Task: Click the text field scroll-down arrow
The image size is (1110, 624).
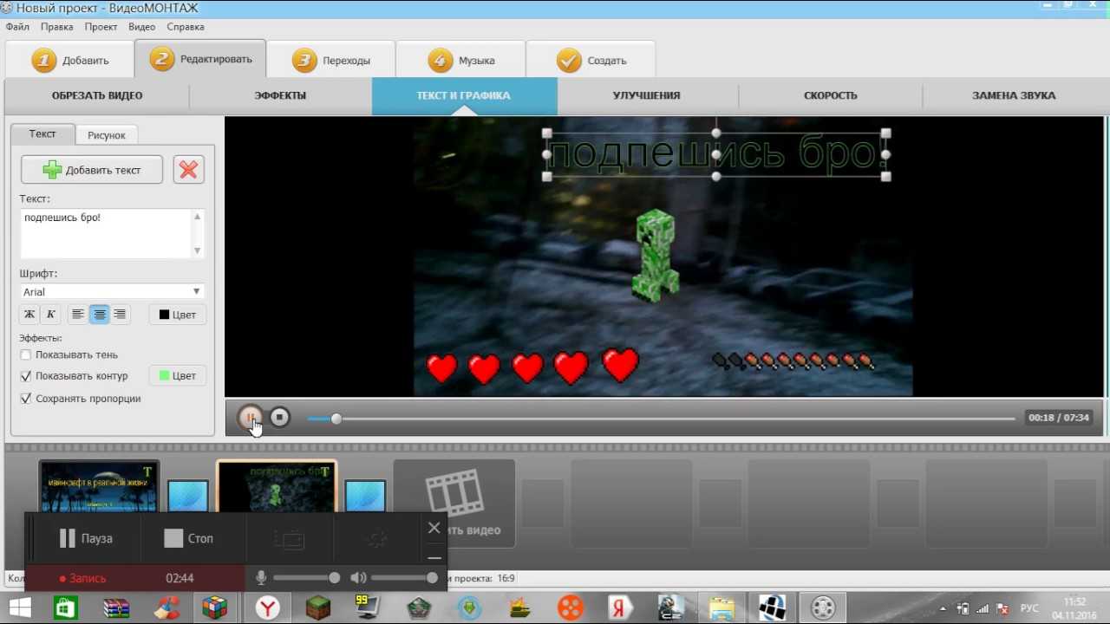Action: tap(197, 250)
